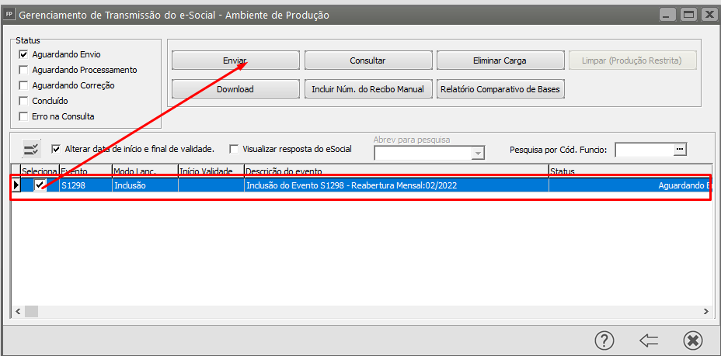Click the Status column header
This screenshot has height=356, width=721.
pyautogui.click(x=631, y=171)
